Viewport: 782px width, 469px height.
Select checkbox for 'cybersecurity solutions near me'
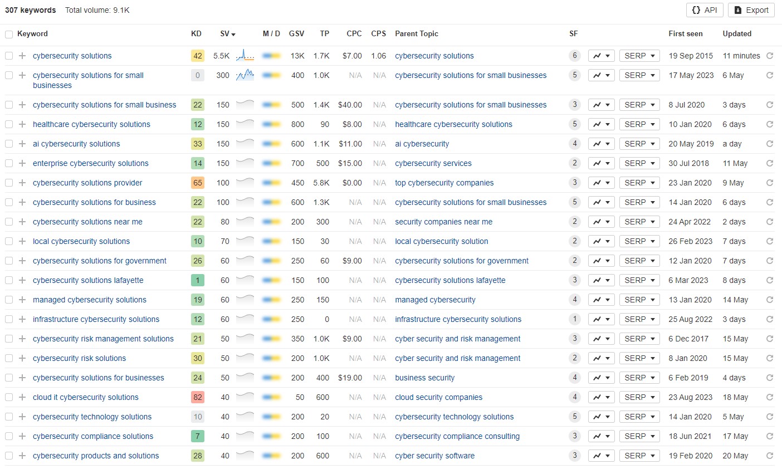(x=9, y=222)
